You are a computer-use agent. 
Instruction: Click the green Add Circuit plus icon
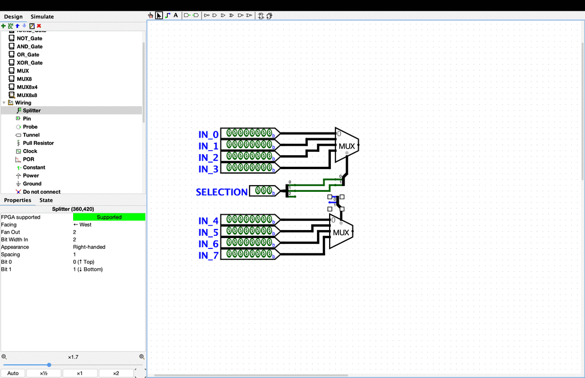coord(3,26)
